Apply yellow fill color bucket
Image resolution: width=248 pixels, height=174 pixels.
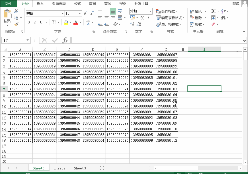tap(66, 22)
